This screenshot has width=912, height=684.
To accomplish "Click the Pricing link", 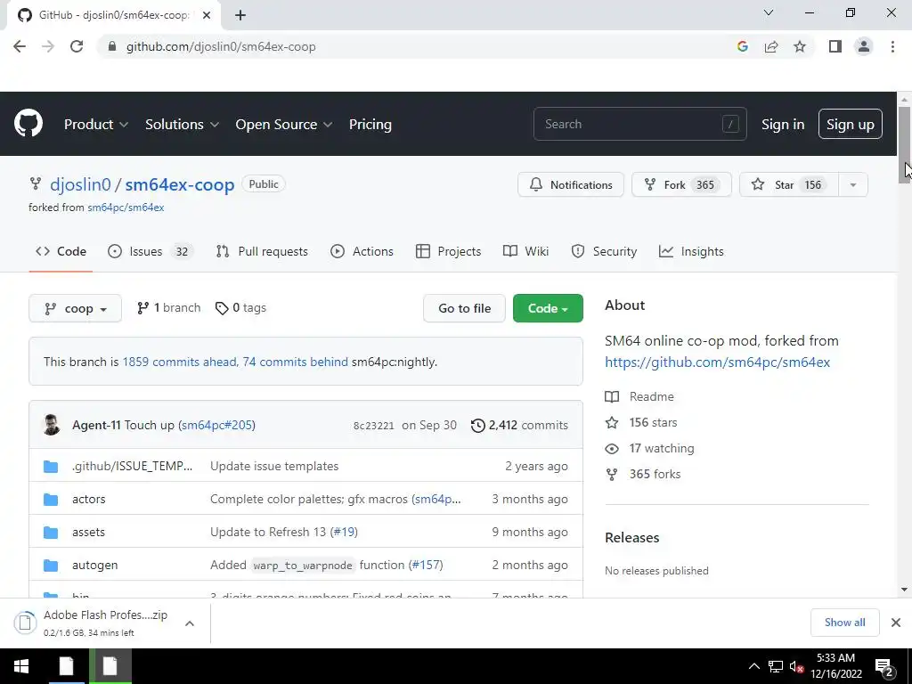I will [x=370, y=125].
